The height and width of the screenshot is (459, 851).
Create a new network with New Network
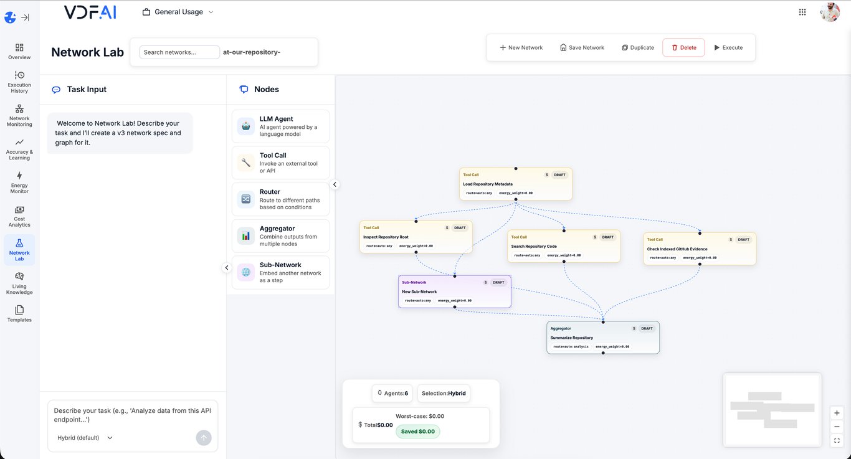pos(521,47)
